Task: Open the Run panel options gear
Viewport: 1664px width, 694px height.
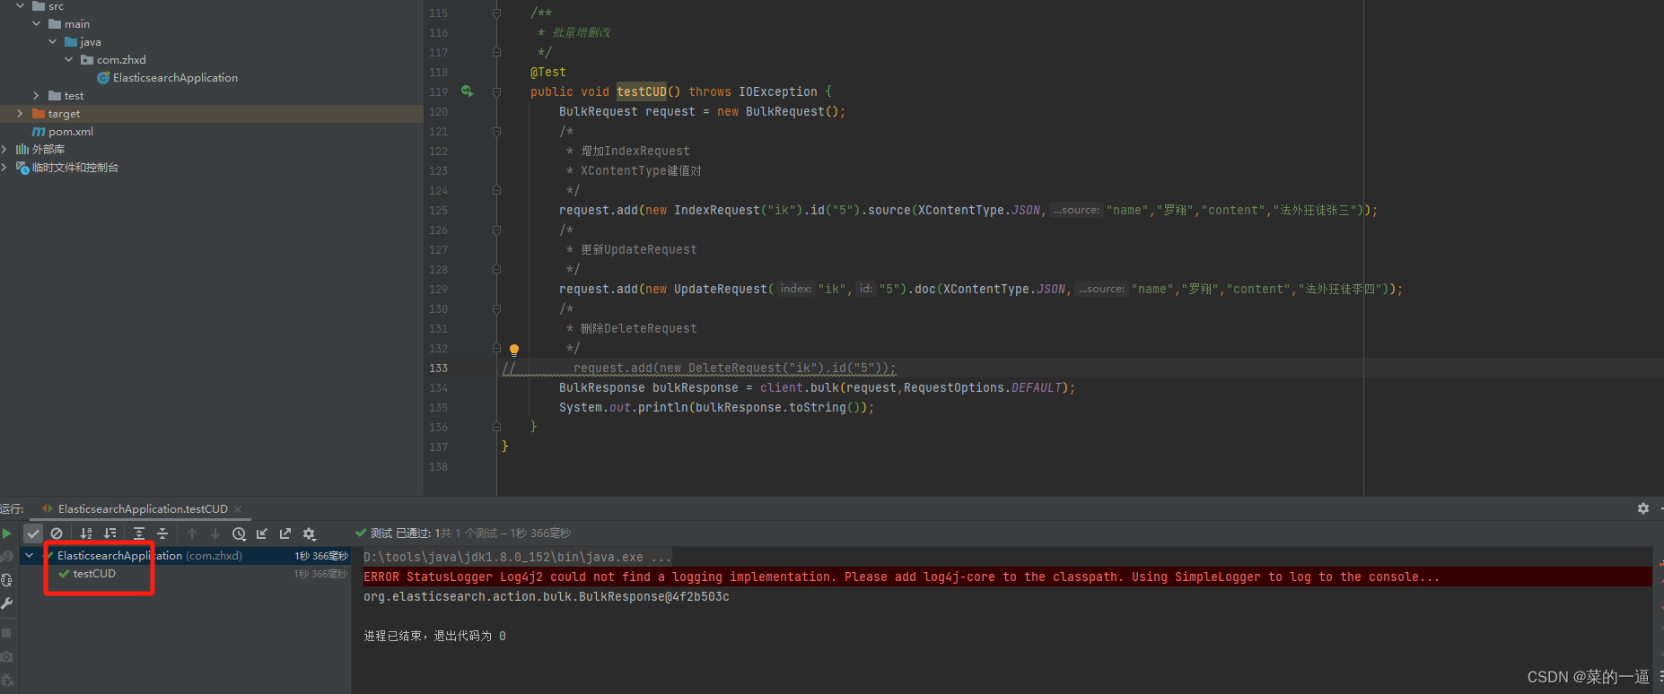Action: click(1642, 508)
